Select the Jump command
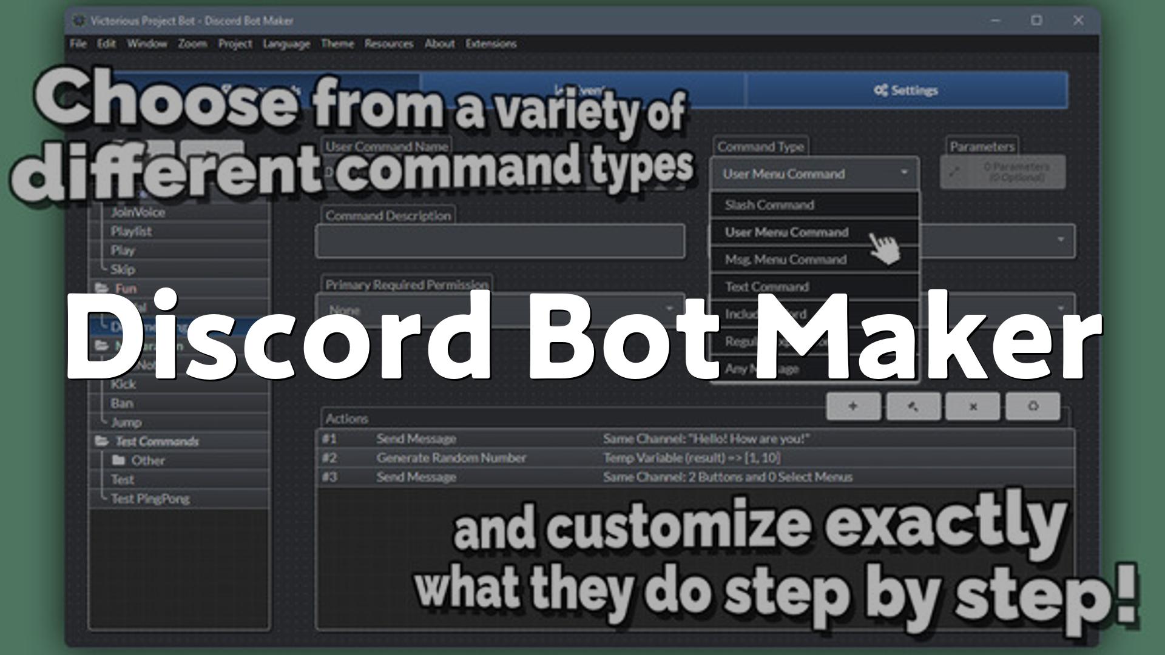1165x655 pixels. tap(179, 422)
